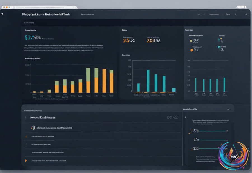Click the short text link near help icon
The image size is (252, 173).
(228, 14)
